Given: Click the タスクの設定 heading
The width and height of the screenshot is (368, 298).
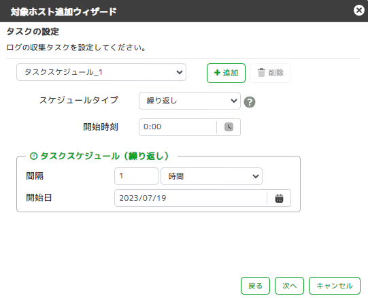Looking at the screenshot, I should click(33, 31).
